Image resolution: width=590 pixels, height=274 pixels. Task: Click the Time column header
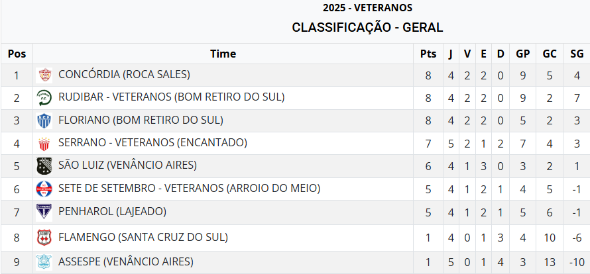[223, 54]
